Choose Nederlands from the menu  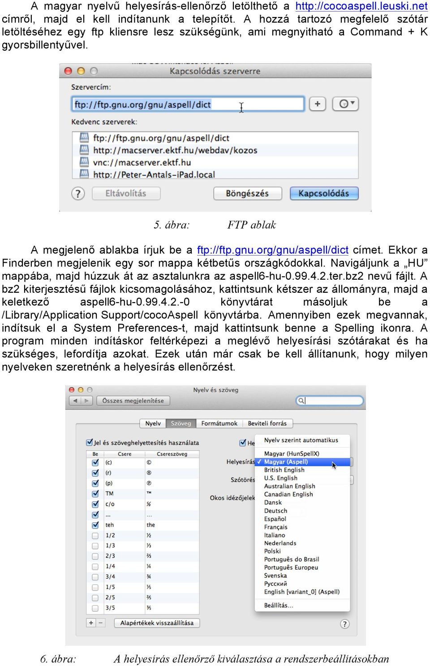(302, 543)
